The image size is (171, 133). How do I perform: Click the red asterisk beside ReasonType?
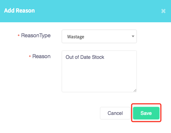tap(18, 35)
